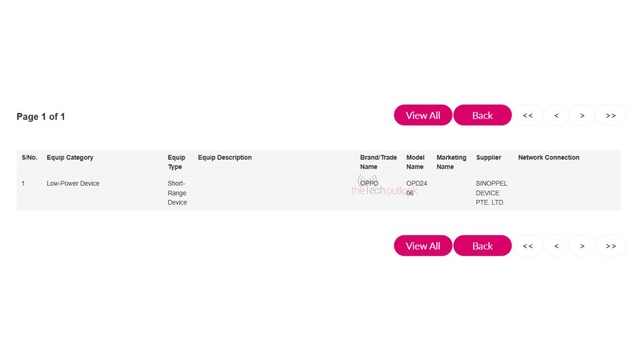Click the View All button below the table
The height and width of the screenshot is (358, 637).
423,246
